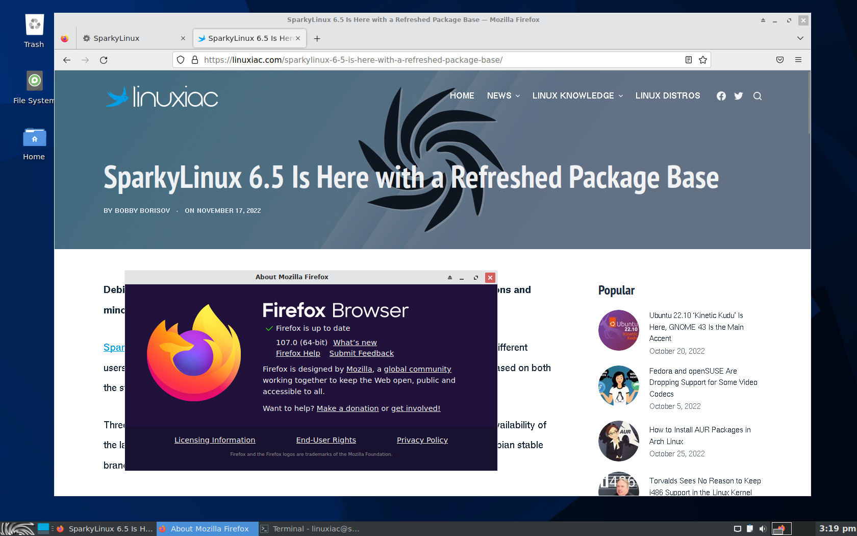
Task: Open the global community link
Action: point(417,369)
